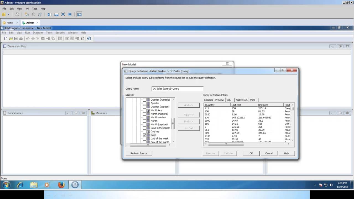The height and width of the screenshot is (199, 354).
Task: Click the Unit cost column header
Action: point(243,105)
